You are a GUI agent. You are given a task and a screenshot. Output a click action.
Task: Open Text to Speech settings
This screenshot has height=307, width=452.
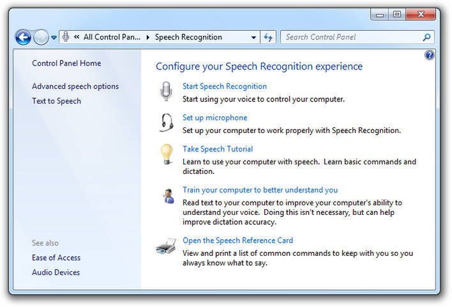pos(56,101)
